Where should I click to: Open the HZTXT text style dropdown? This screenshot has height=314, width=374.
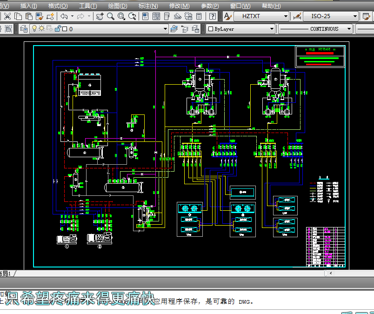[x=286, y=16]
